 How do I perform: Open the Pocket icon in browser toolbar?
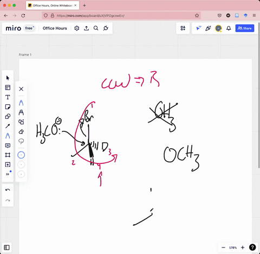pyautogui.click(x=219, y=16)
